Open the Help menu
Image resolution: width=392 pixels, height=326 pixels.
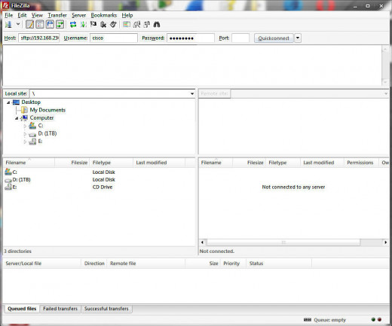pos(127,15)
